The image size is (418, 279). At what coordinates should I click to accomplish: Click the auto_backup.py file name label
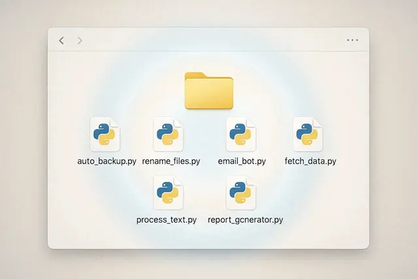coord(107,161)
